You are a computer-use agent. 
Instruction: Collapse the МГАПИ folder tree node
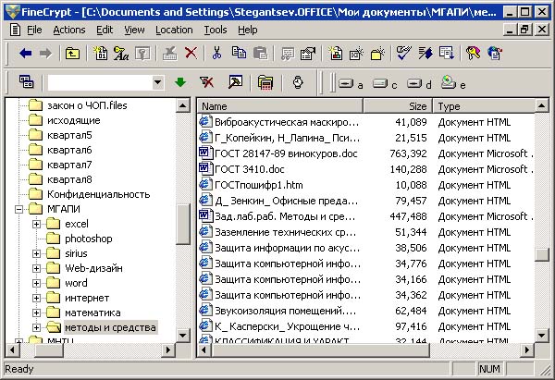pos(18,209)
